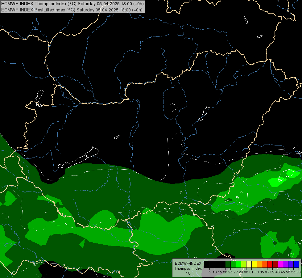Click the dotted diamond contour in map center
The height and width of the screenshot is (278, 302).
coord(173,108)
